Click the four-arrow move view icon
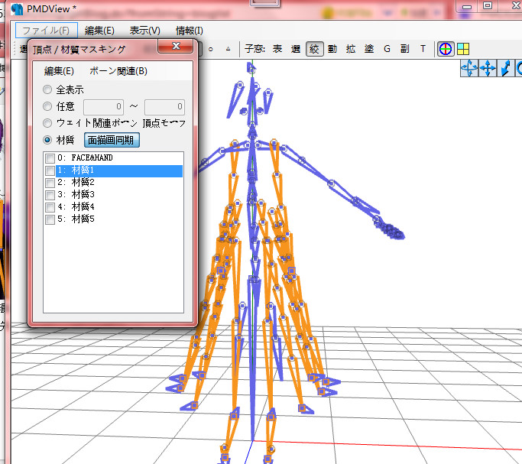The height and width of the screenshot is (464, 522). click(488, 69)
